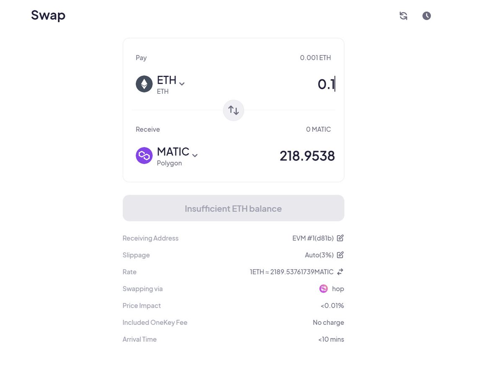Click the pay amount field 0.1
503x375 pixels.
(x=326, y=84)
